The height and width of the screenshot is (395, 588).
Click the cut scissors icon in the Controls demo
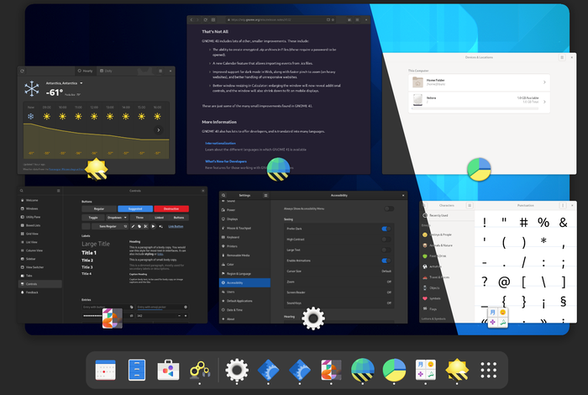click(x=146, y=226)
